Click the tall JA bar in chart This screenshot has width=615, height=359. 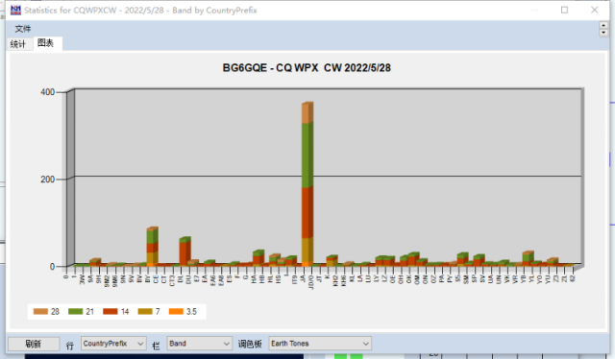307,184
